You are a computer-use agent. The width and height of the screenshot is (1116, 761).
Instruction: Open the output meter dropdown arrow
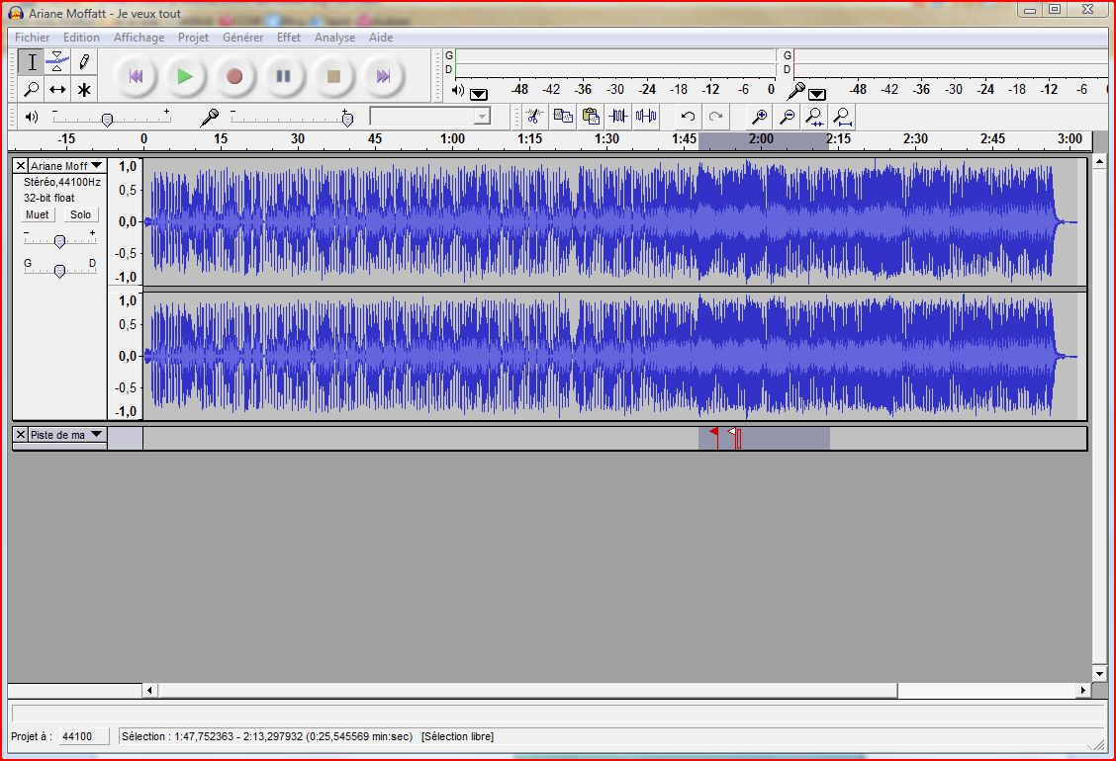pyautogui.click(x=479, y=94)
